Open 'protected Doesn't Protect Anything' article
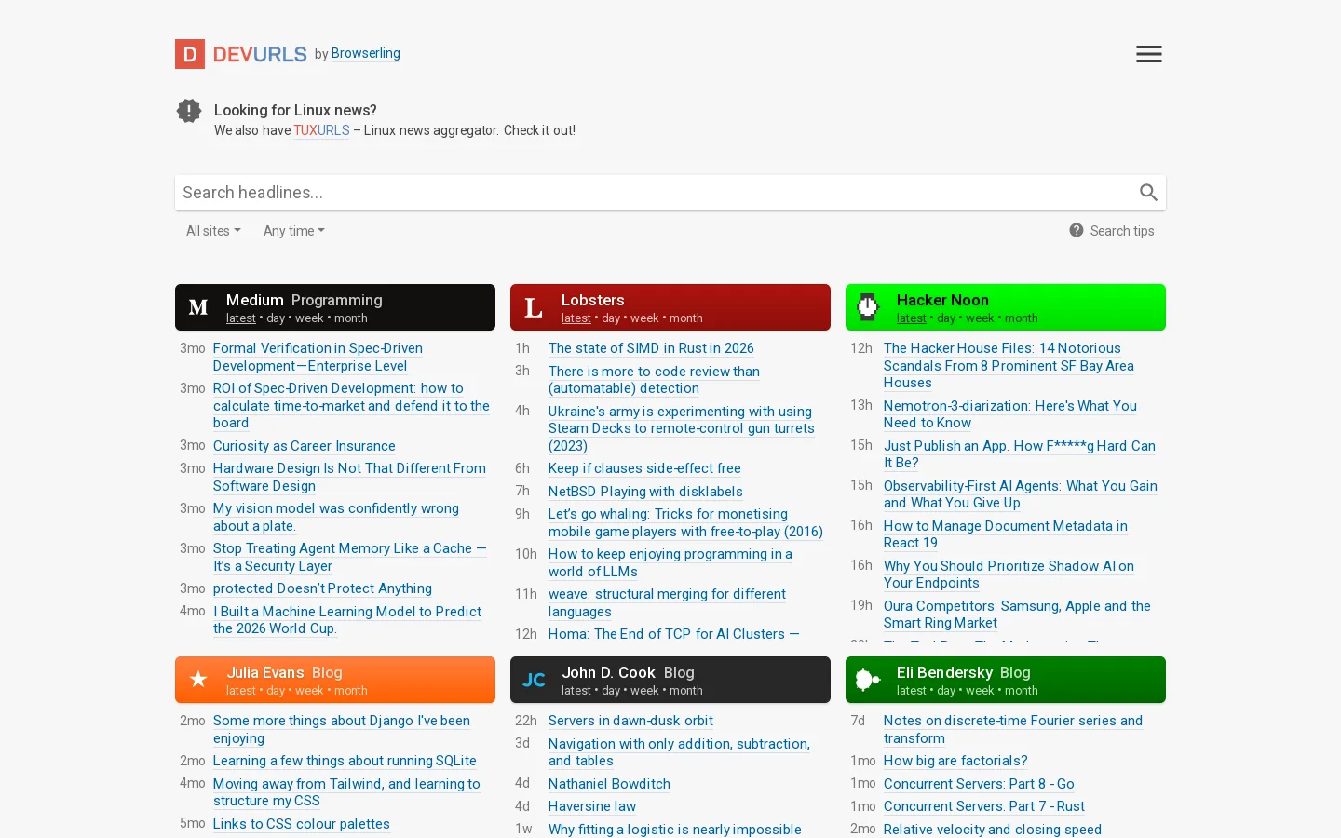Image resolution: width=1341 pixels, height=838 pixels. pos(322,588)
